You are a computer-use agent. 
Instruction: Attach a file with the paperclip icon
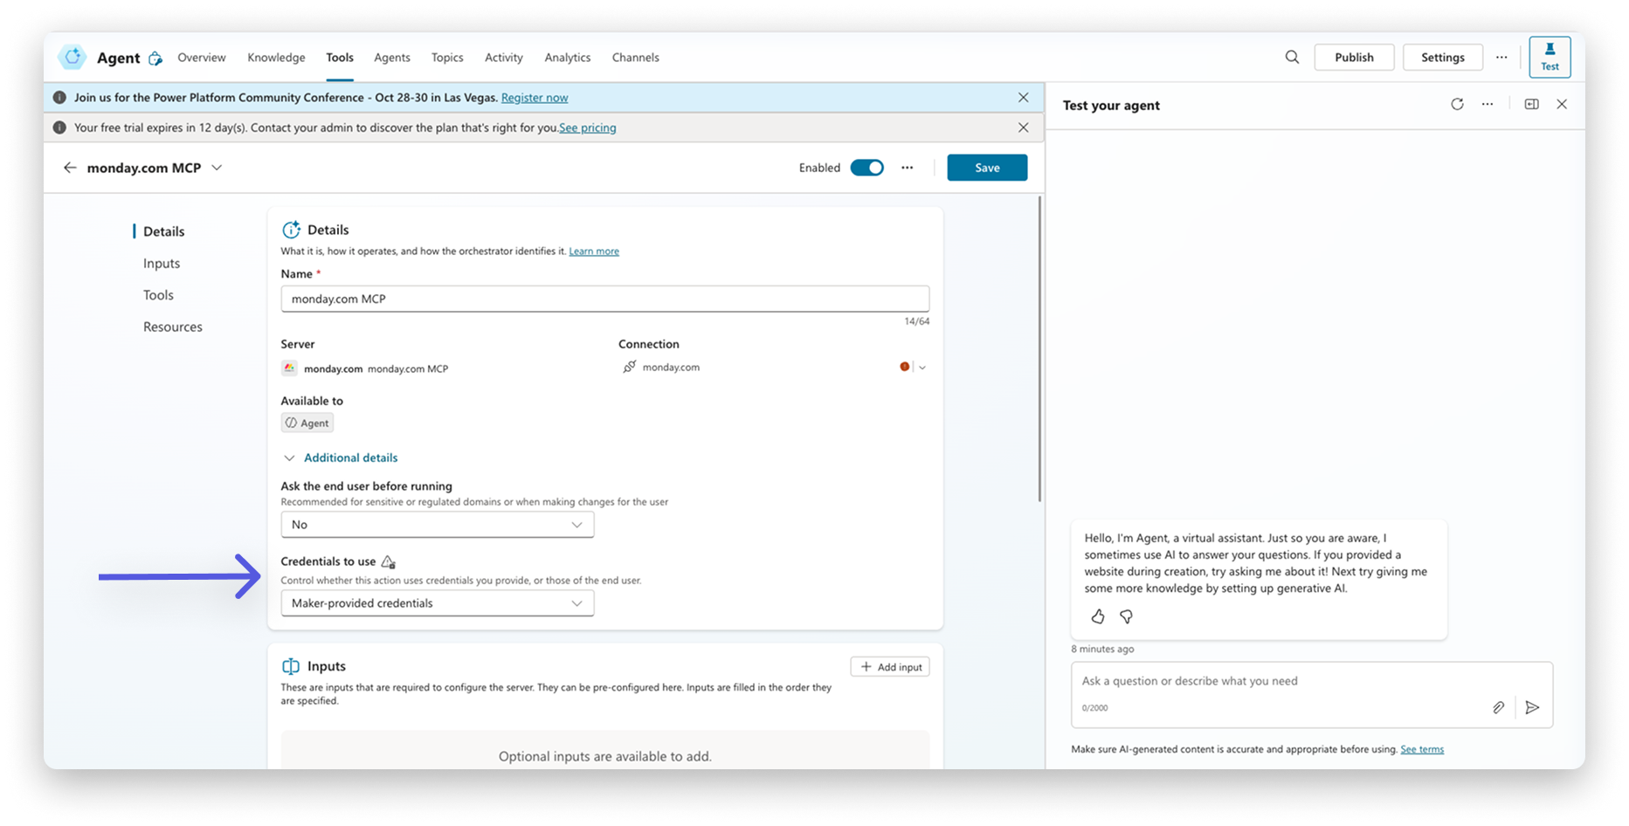pyautogui.click(x=1498, y=707)
